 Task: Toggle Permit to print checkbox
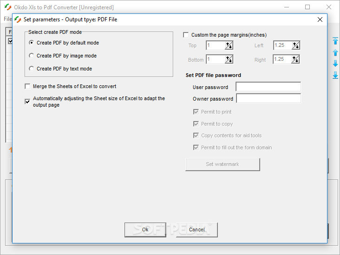196,112
